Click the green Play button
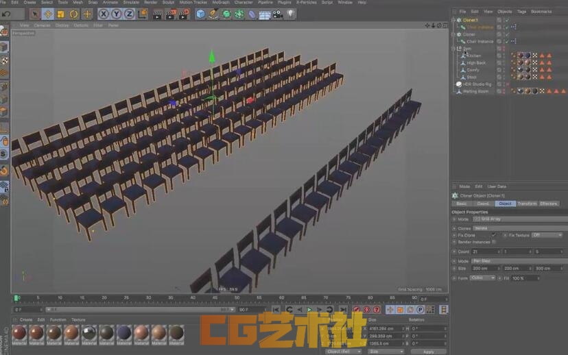 309,310
